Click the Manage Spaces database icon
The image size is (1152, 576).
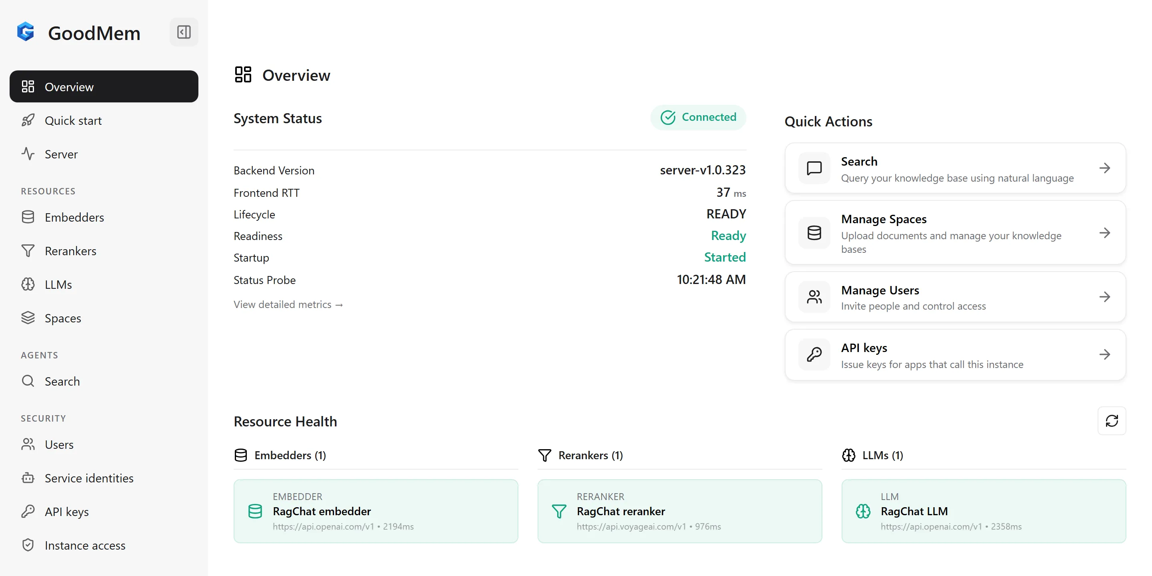[814, 232]
